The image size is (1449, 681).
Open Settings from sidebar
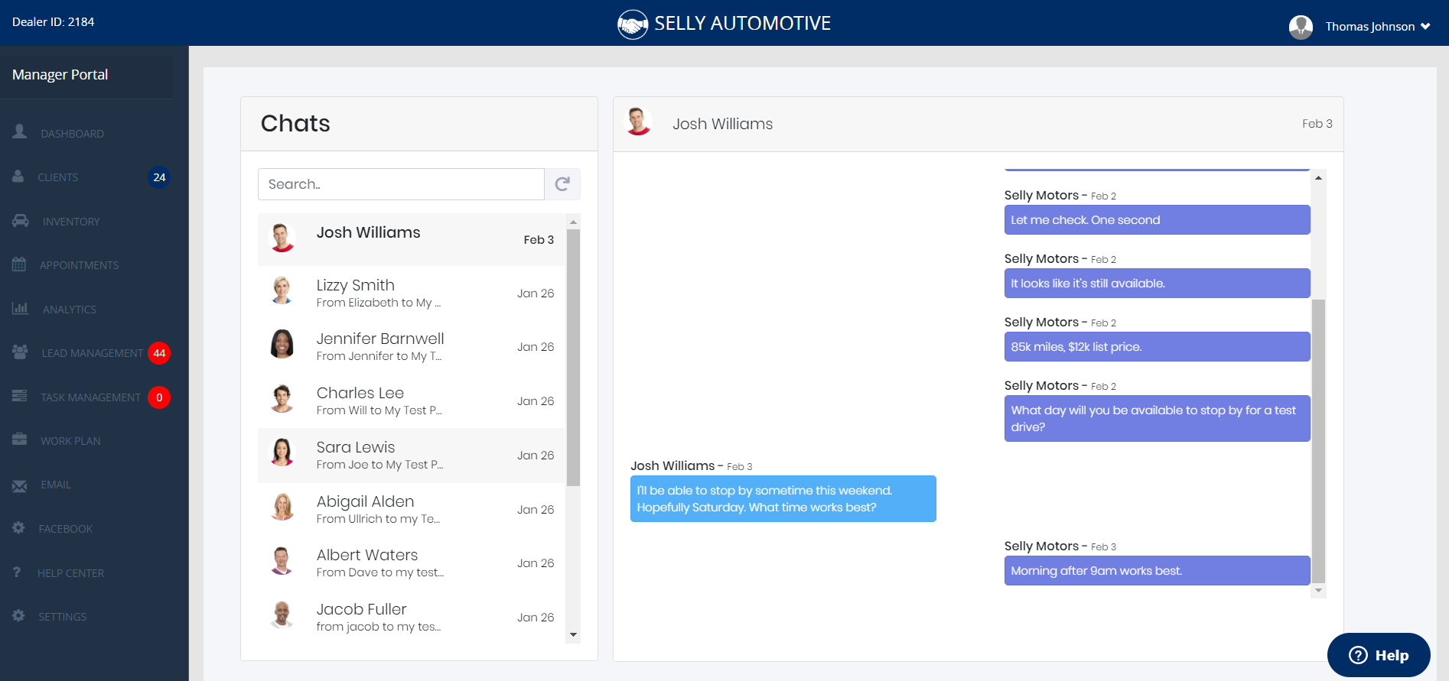point(63,617)
